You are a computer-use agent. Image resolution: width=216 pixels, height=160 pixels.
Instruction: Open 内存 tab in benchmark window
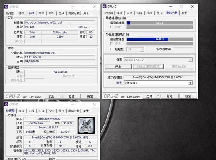[140, 13]
